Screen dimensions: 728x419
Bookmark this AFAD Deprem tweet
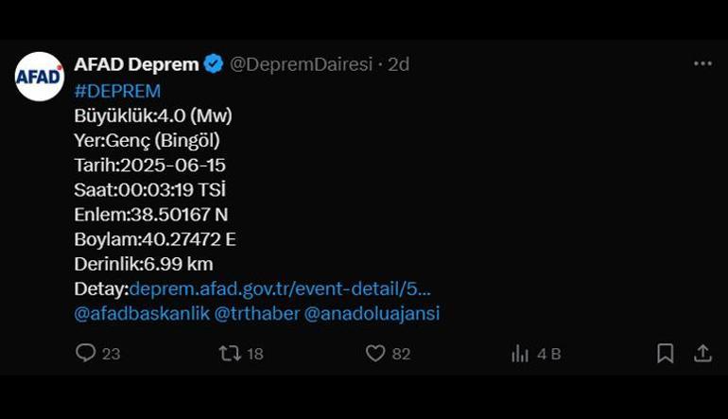[666, 354]
